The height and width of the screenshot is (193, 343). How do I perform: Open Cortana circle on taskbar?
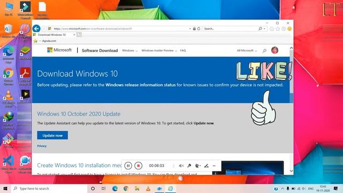coord(93,188)
